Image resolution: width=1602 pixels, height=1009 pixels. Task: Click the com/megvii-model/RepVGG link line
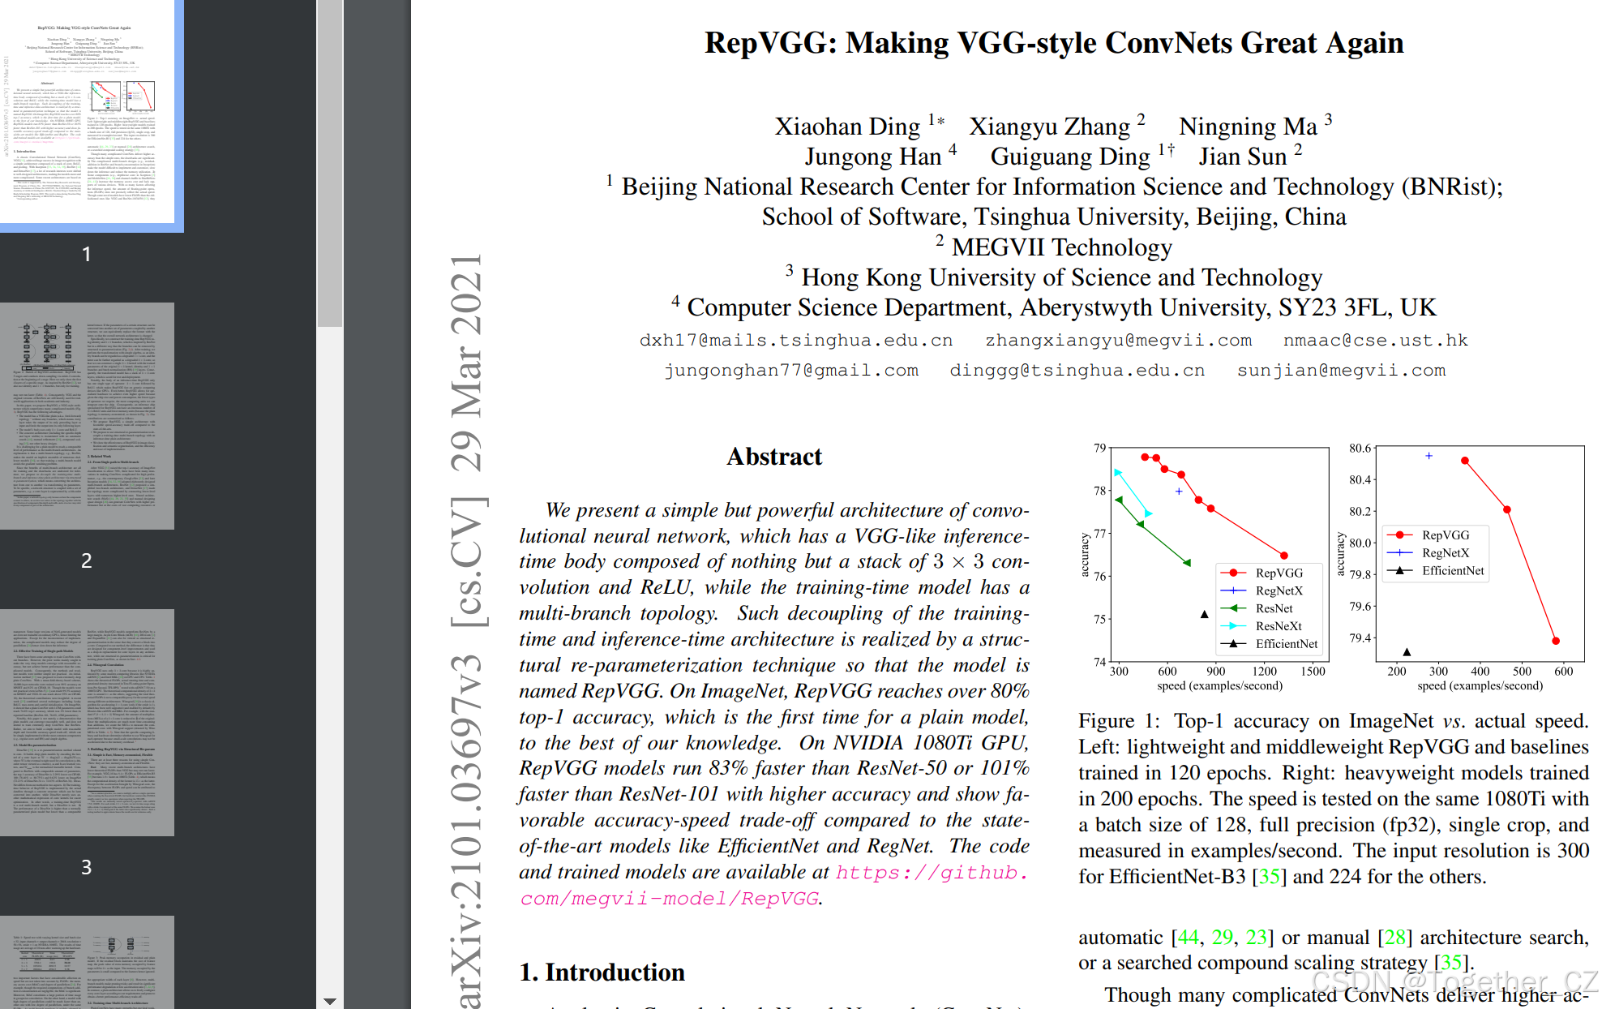[669, 898]
